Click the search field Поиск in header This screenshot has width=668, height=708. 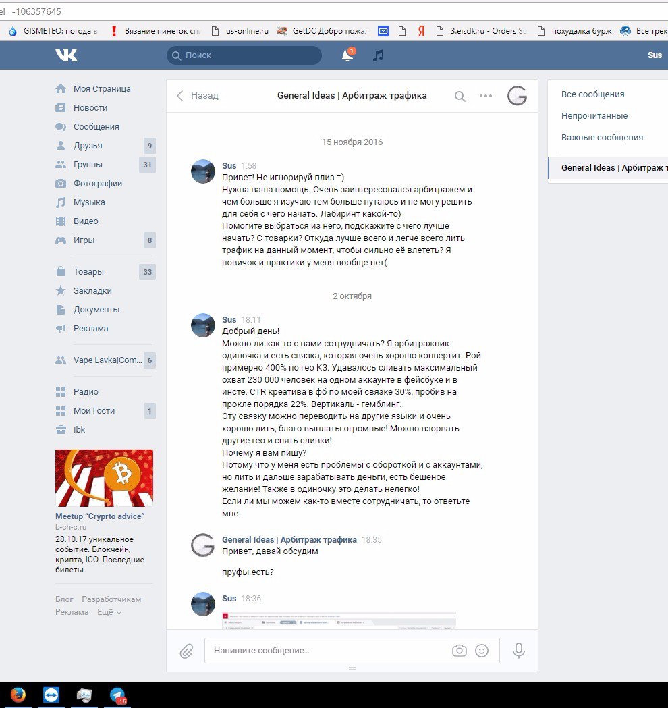click(x=244, y=55)
